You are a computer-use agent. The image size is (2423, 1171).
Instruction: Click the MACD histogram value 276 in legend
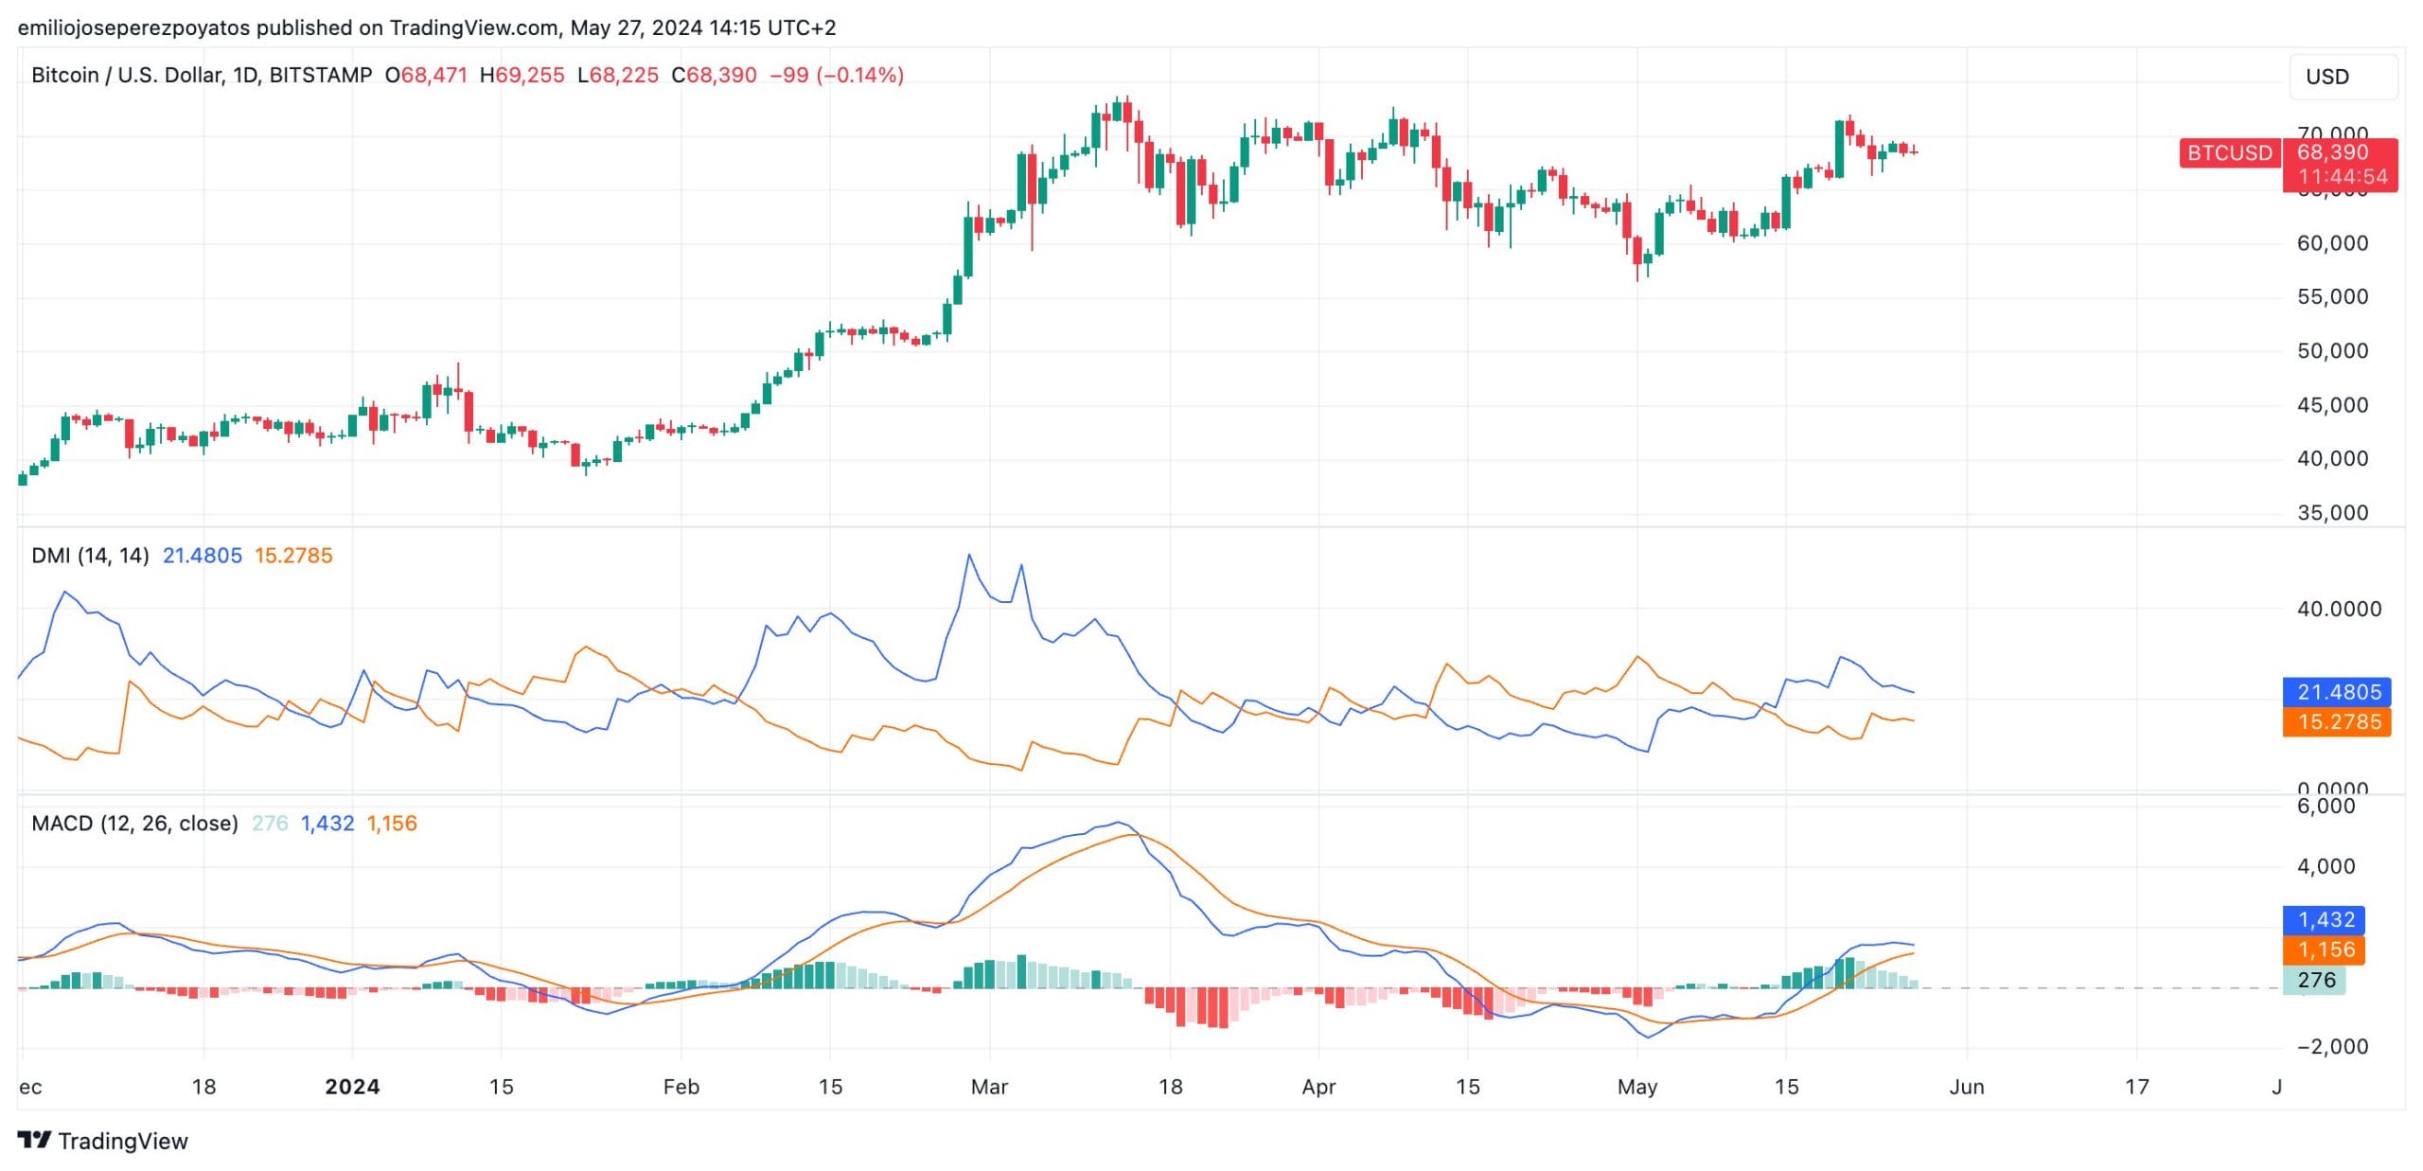pos(270,823)
